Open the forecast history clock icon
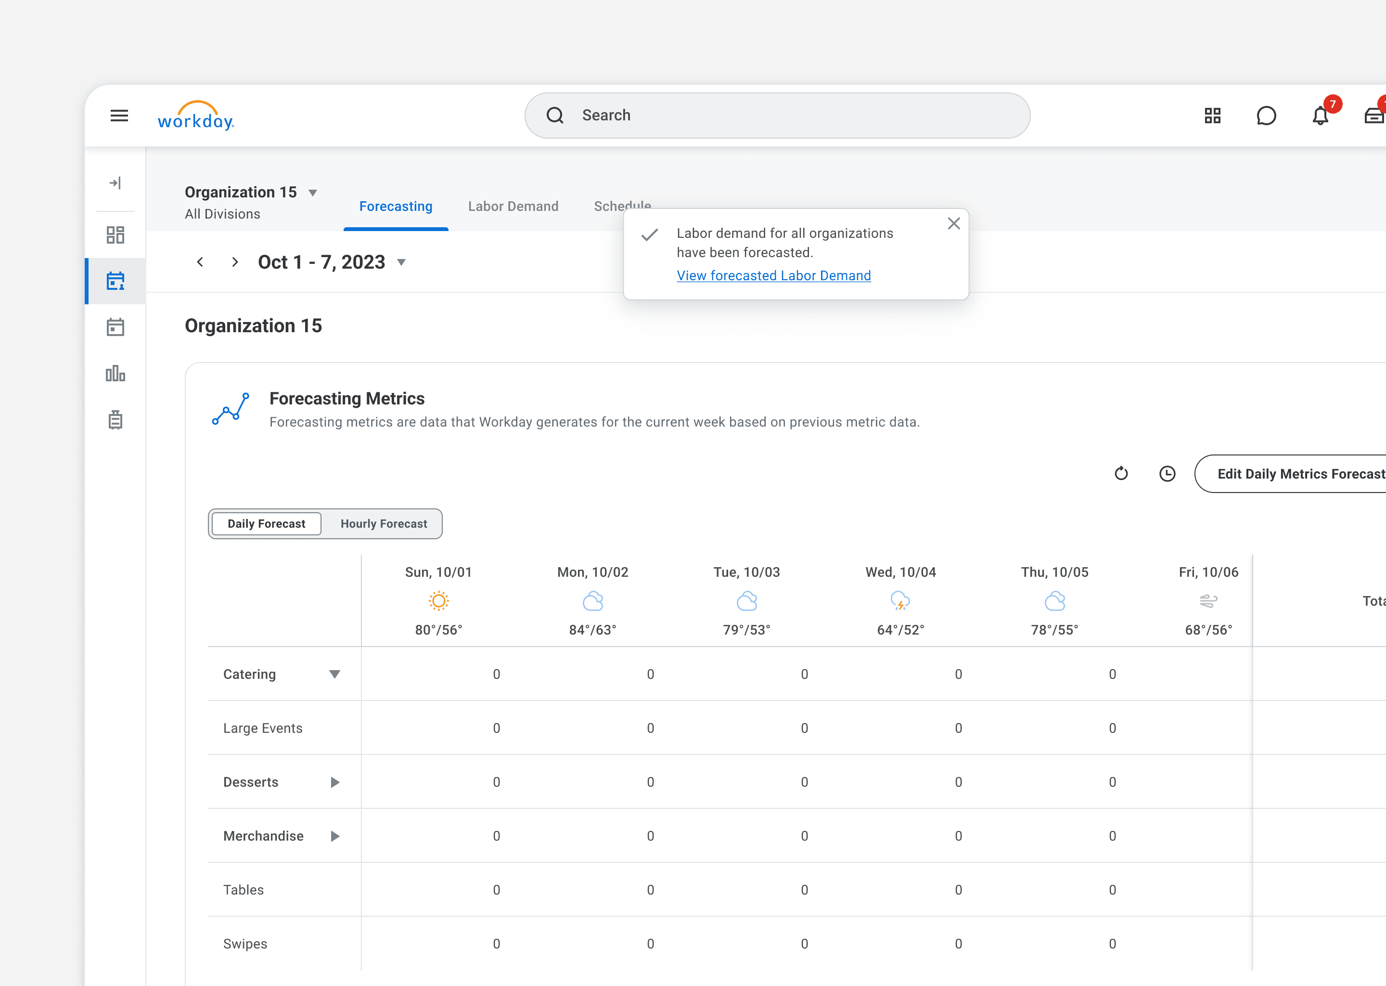The height and width of the screenshot is (986, 1386). pyautogui.click(x=1167, y=474)
